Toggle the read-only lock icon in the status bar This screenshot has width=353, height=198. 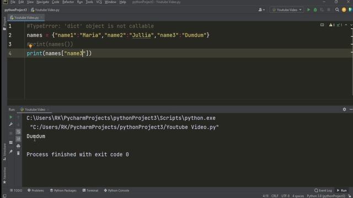(x=350, y=196)
